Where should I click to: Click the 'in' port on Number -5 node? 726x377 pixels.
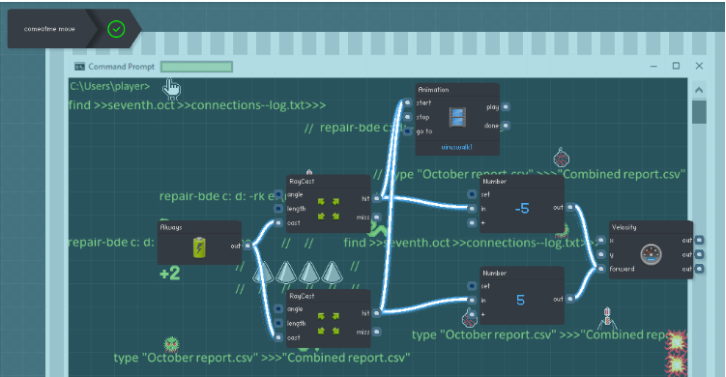pyautogui.click(x=472, y=209)
